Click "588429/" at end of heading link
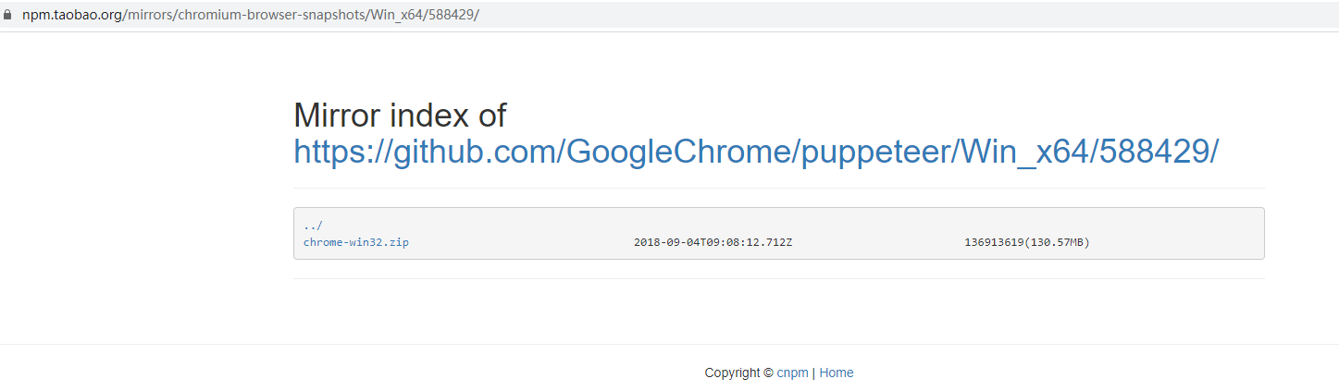 (x=1158, y=152)
